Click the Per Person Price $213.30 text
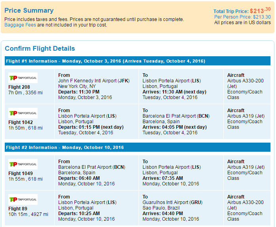 pos(242,17)
